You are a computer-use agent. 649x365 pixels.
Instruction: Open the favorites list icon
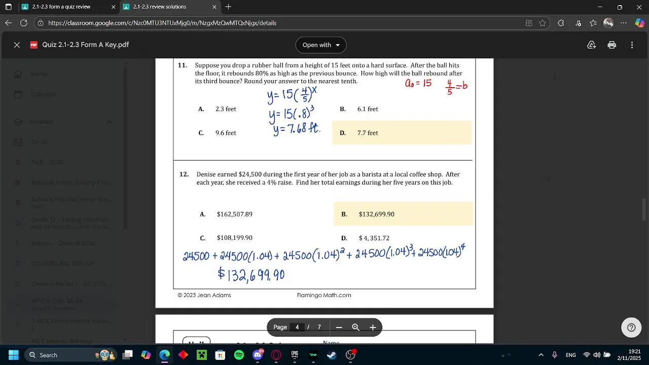[593, 23]
